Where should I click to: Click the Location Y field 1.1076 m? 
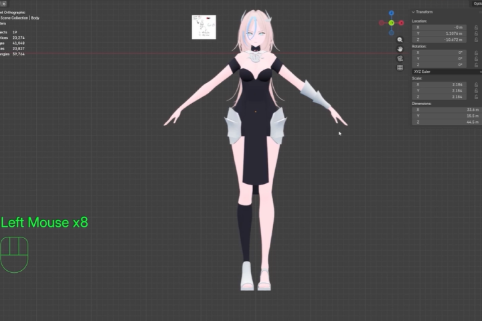coord(439,33)
